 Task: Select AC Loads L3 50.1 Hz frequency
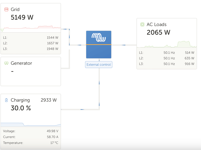coord(169,64)
